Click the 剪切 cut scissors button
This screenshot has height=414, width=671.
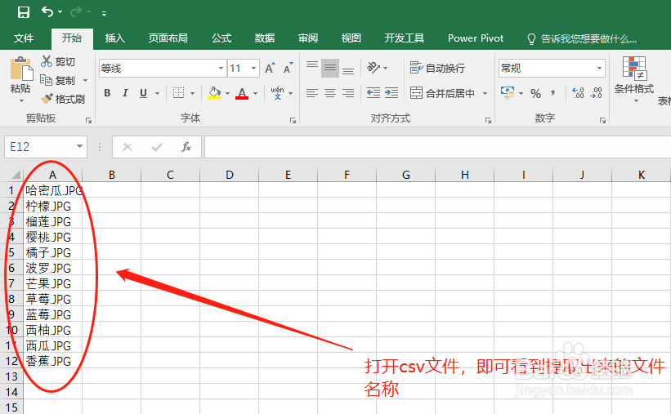click(x=58, y=61)
